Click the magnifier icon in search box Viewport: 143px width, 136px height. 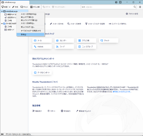point(135,7)
